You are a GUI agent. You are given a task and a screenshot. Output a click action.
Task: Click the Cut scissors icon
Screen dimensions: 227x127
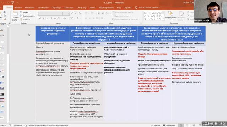(5, 12)
